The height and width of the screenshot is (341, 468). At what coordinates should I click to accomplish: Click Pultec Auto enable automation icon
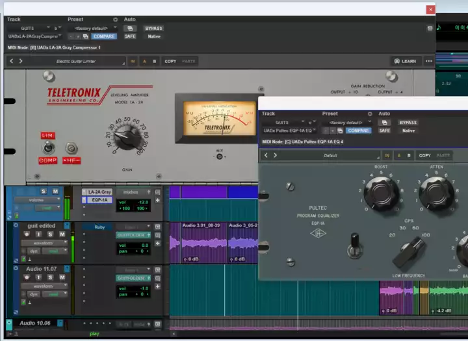pyautogui.click(x=384, y=123)
